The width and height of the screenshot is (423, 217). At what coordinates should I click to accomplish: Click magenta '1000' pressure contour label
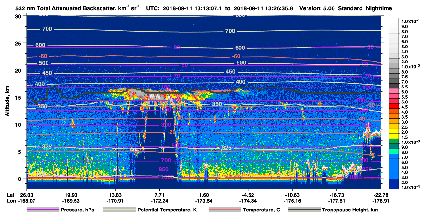[168, 177]
